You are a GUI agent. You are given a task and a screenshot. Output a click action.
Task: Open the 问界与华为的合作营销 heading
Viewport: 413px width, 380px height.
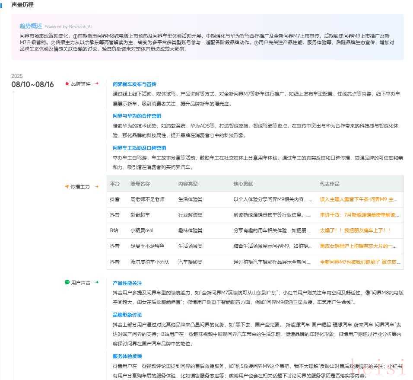(x=137, y=116)
